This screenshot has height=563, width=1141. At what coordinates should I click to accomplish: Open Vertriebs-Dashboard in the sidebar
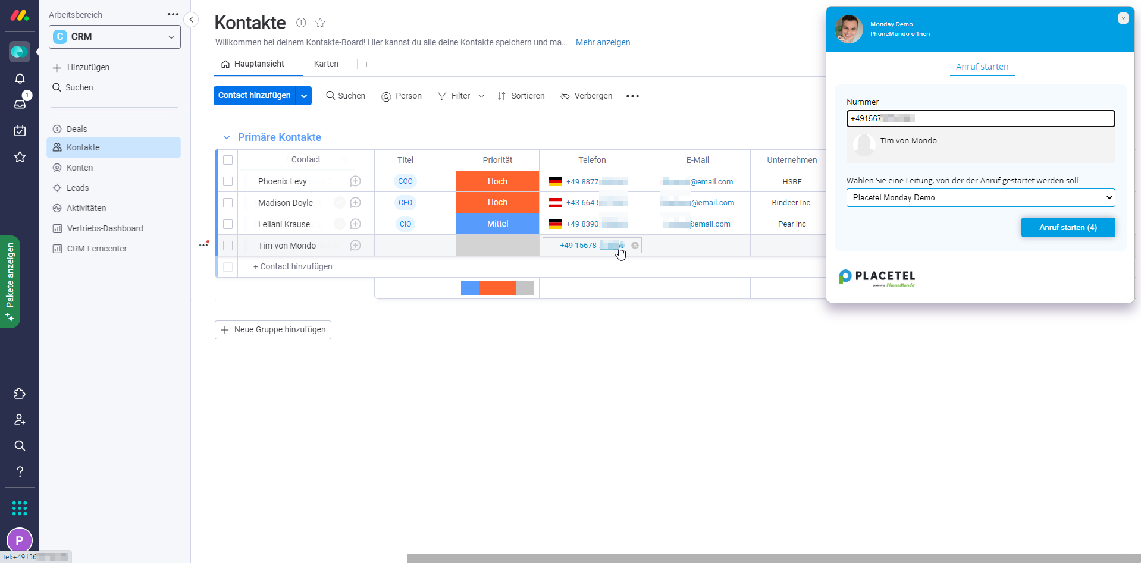coord(114,228)
